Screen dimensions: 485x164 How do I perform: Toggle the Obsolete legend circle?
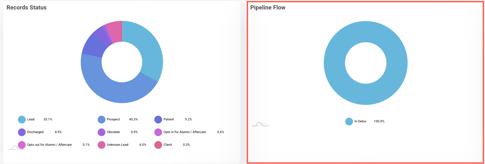tap(102, 132)
